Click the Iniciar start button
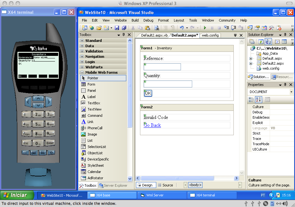Image resolution: width=295 pixels, height=207 pixels. coord(17,195)
